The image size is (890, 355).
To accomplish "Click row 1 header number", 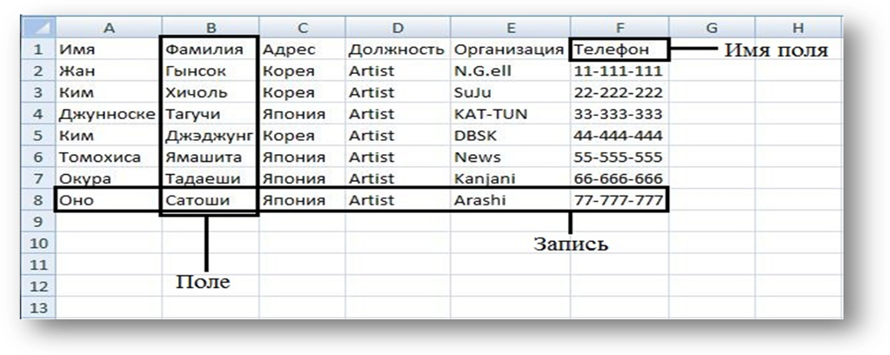I will click(37, 49).
